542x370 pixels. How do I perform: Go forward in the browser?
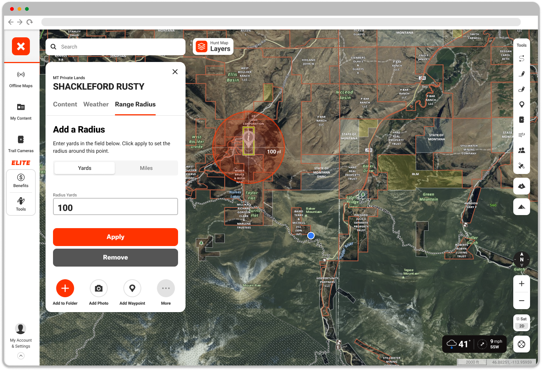point(20,22)
